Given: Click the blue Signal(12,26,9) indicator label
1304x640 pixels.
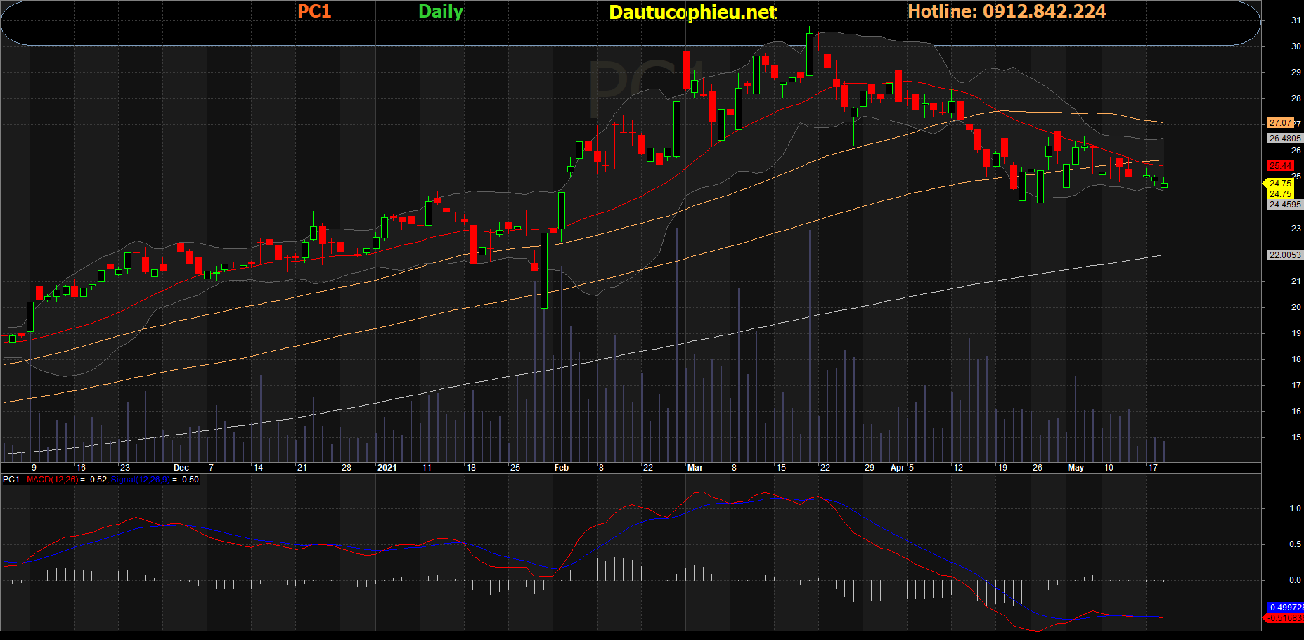Looking at the screenshot, I should pyautogui.click(x=140, y=480).
